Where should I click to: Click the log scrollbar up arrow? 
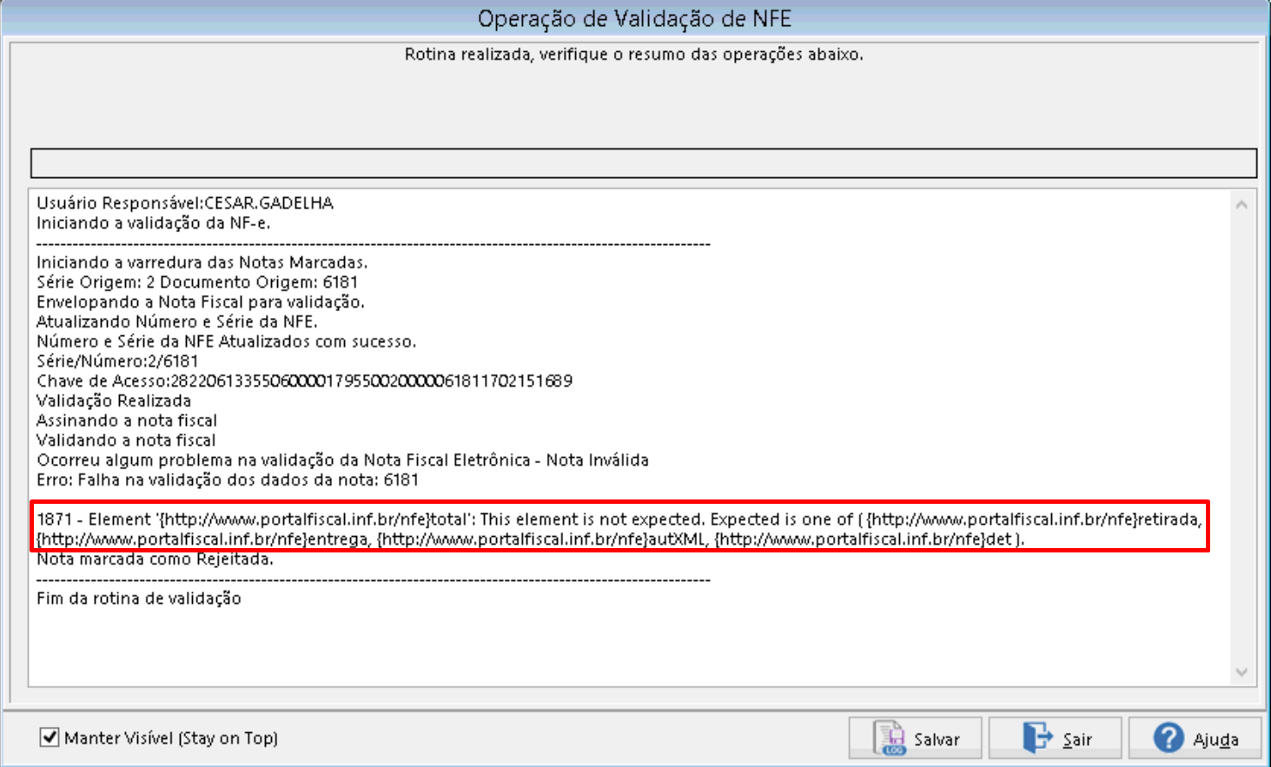[1241, 205]
